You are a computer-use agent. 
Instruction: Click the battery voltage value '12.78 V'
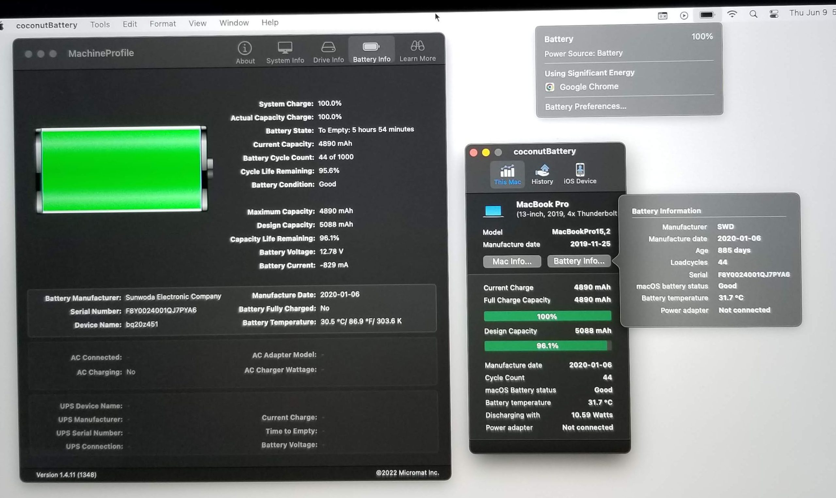tap(331, 252)
